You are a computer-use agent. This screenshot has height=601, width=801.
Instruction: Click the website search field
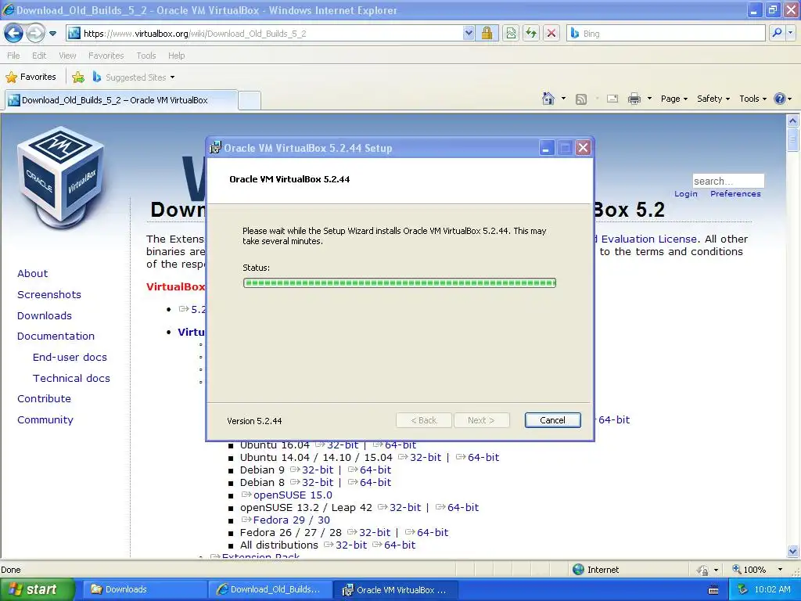click(728, 181)
